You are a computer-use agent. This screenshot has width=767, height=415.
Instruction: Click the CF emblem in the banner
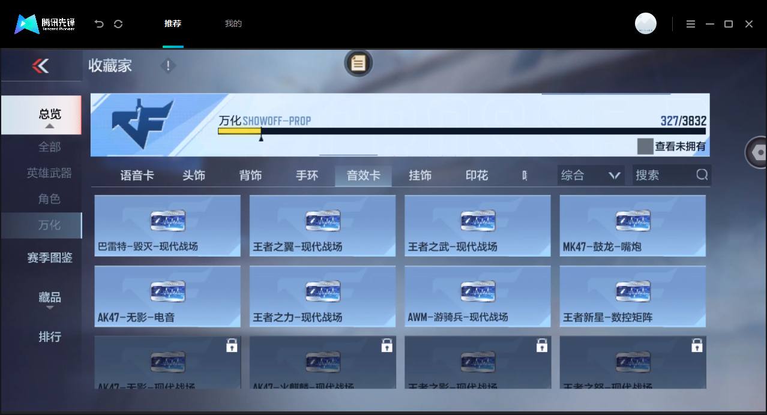point(143,124)
